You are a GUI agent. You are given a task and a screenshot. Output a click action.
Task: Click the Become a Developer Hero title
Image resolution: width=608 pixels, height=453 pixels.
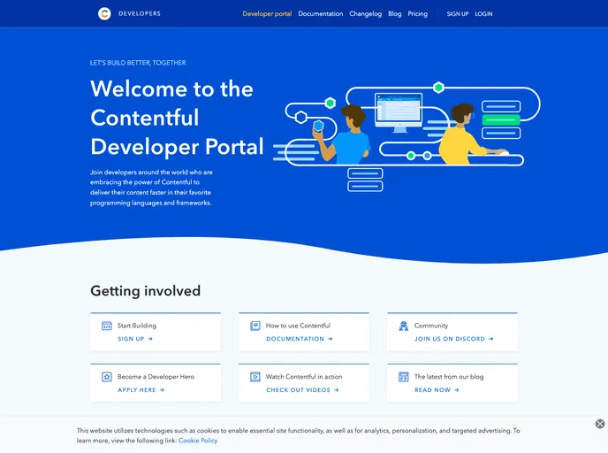[156, 377]
